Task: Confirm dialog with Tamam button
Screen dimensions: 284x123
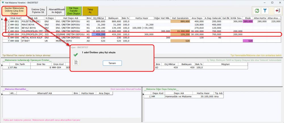Action: click(112, 63)
